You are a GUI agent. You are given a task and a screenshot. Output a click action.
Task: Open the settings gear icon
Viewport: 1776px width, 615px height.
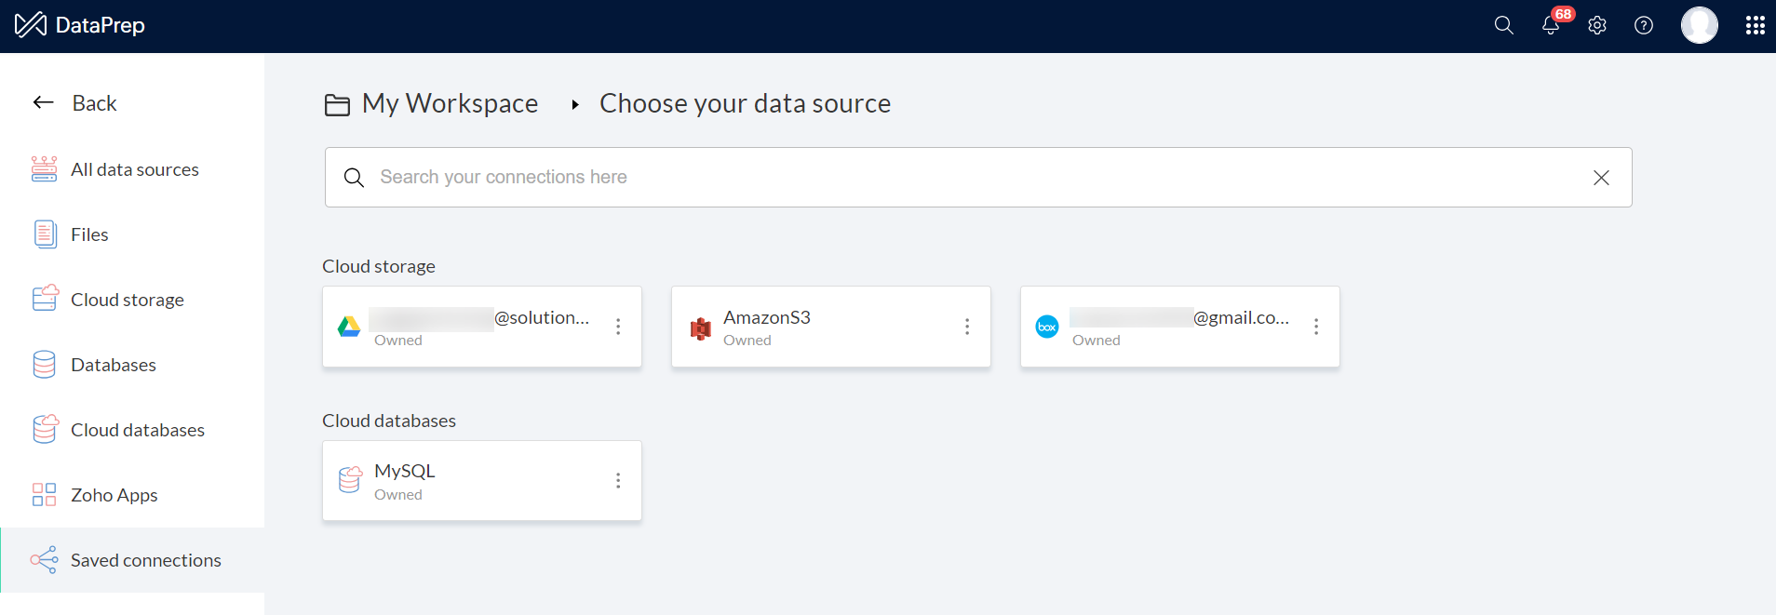pyautogui.click(x=1597, y=25)
